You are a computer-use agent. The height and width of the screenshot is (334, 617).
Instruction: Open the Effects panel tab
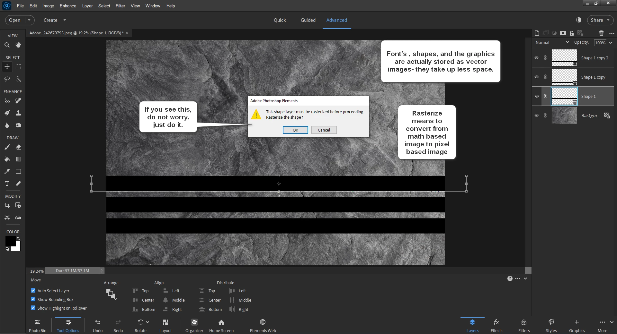click(496, 325)
